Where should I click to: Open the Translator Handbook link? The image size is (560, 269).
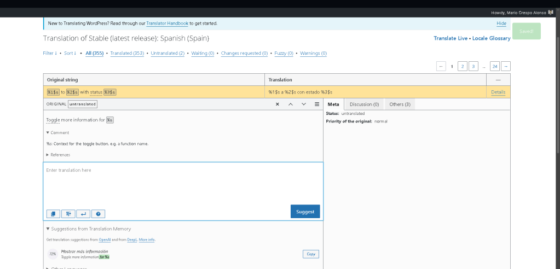[x=167, y=24]
